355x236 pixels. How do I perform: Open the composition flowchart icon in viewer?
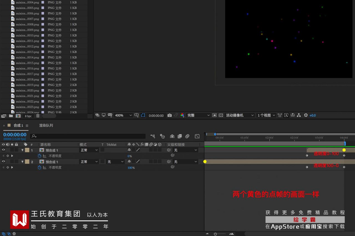299,115
